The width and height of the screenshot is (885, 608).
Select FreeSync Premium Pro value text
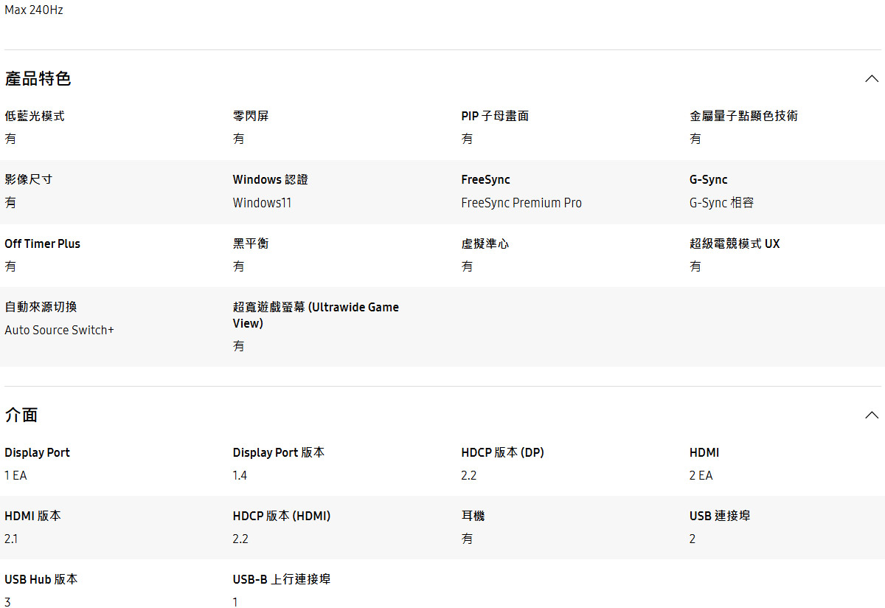click(x=521, y=202)
